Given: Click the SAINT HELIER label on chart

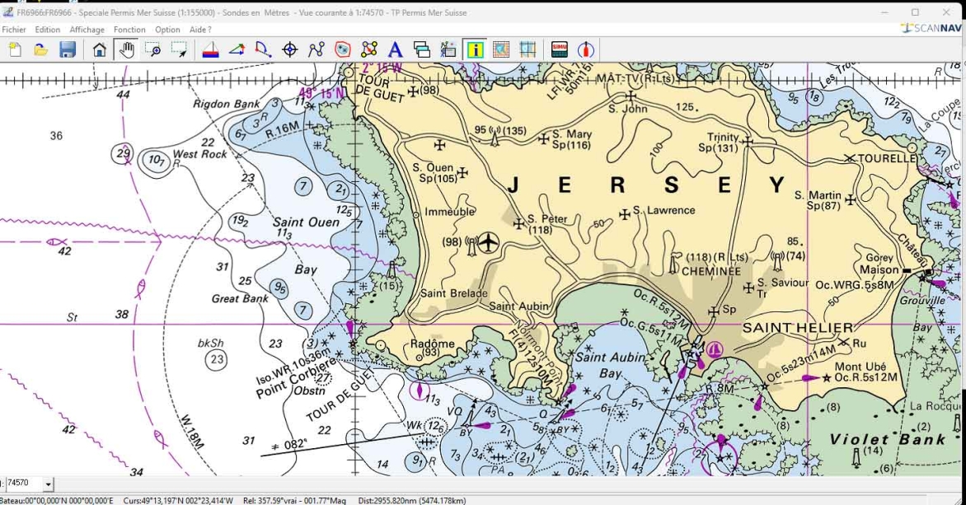Looking at the screenshot, I should click(x=798, y=328).
